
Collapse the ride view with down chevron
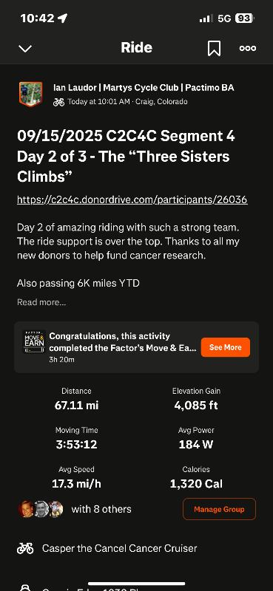(x=25, y=49)
